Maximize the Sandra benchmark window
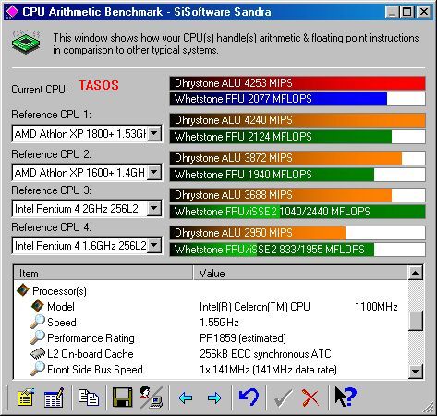 [x=407, y=12]
